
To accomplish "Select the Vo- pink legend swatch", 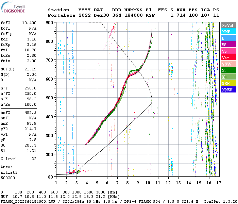I will (228, 51).
